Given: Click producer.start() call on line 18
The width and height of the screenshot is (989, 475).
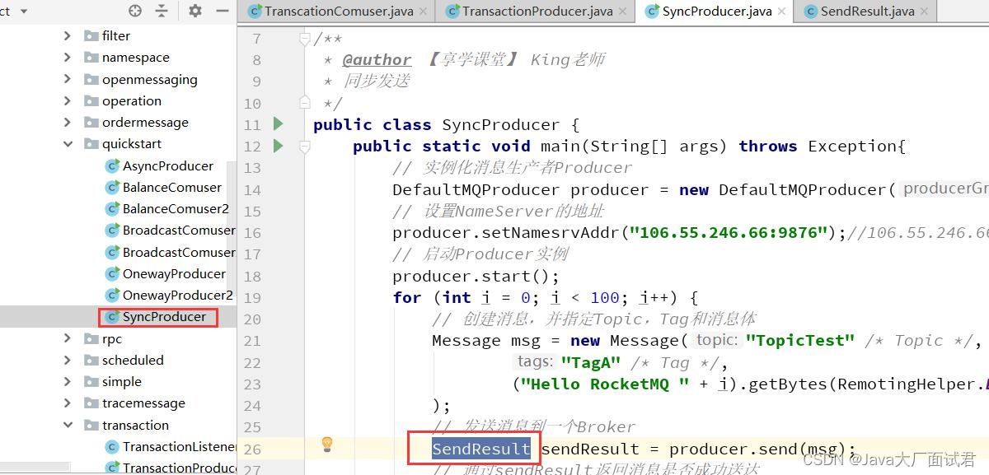Looking at the screenshot, I should (476, 276).
